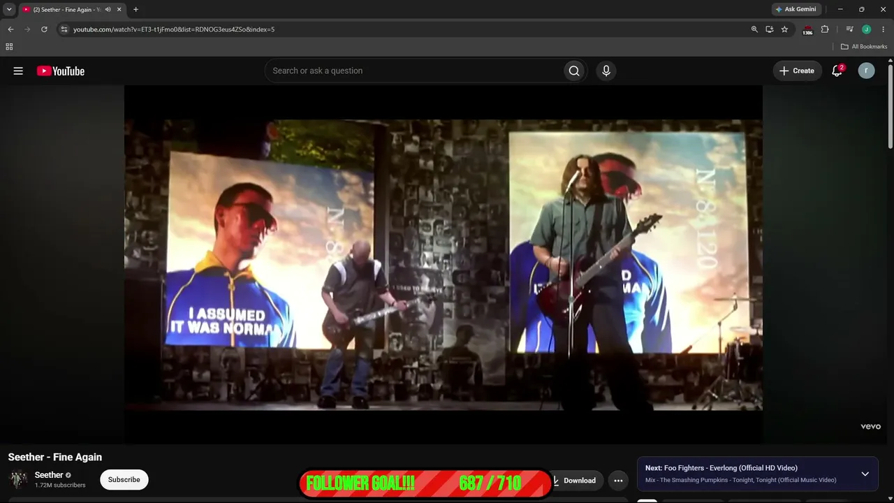The width and height of the screenshot is (894, 503).
Task: Subscribe to the Seether channel
Action: pyautogui.click(x=124, y=480)
